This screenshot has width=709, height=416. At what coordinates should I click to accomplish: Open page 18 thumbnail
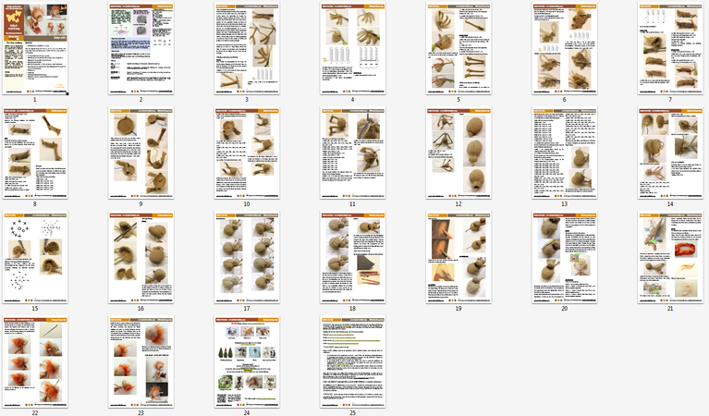tap(353, 258)
